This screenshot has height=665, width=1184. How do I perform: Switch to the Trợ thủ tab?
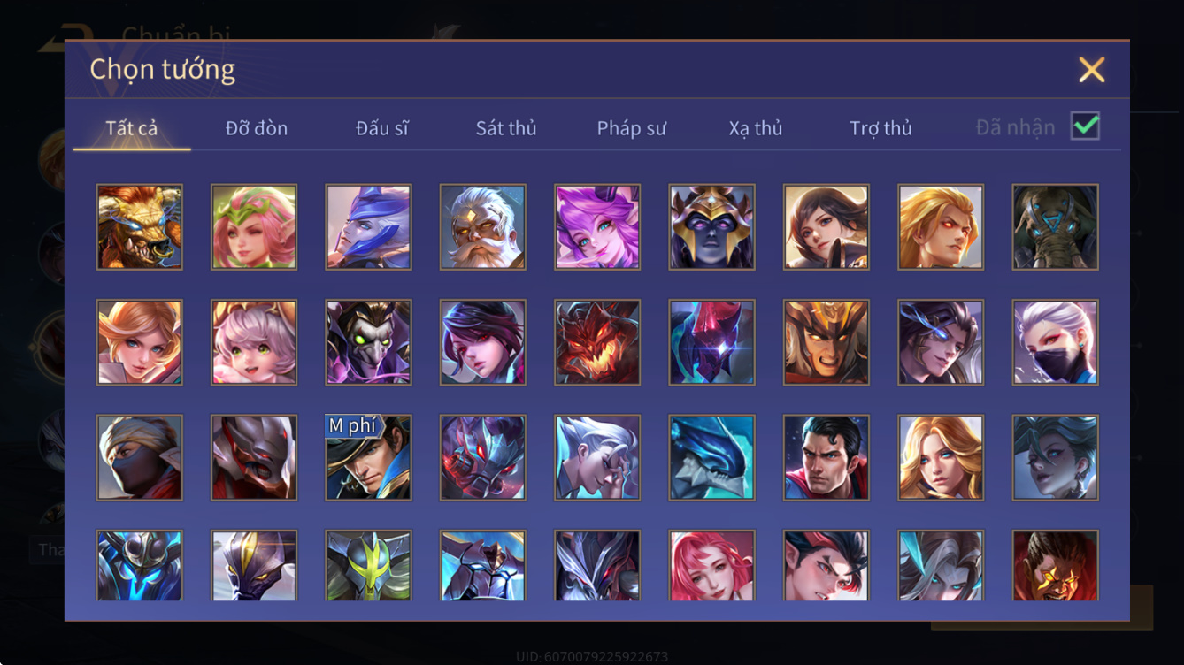880,128
